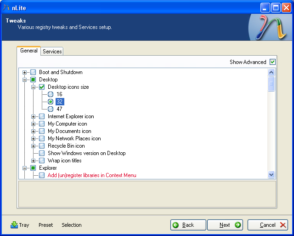Switch to the Services tab

coord(52,51)
